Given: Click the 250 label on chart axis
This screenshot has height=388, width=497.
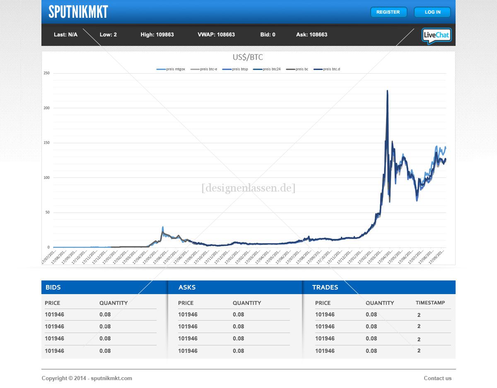Looking at the screenshot, I should [x=46, y=73].
